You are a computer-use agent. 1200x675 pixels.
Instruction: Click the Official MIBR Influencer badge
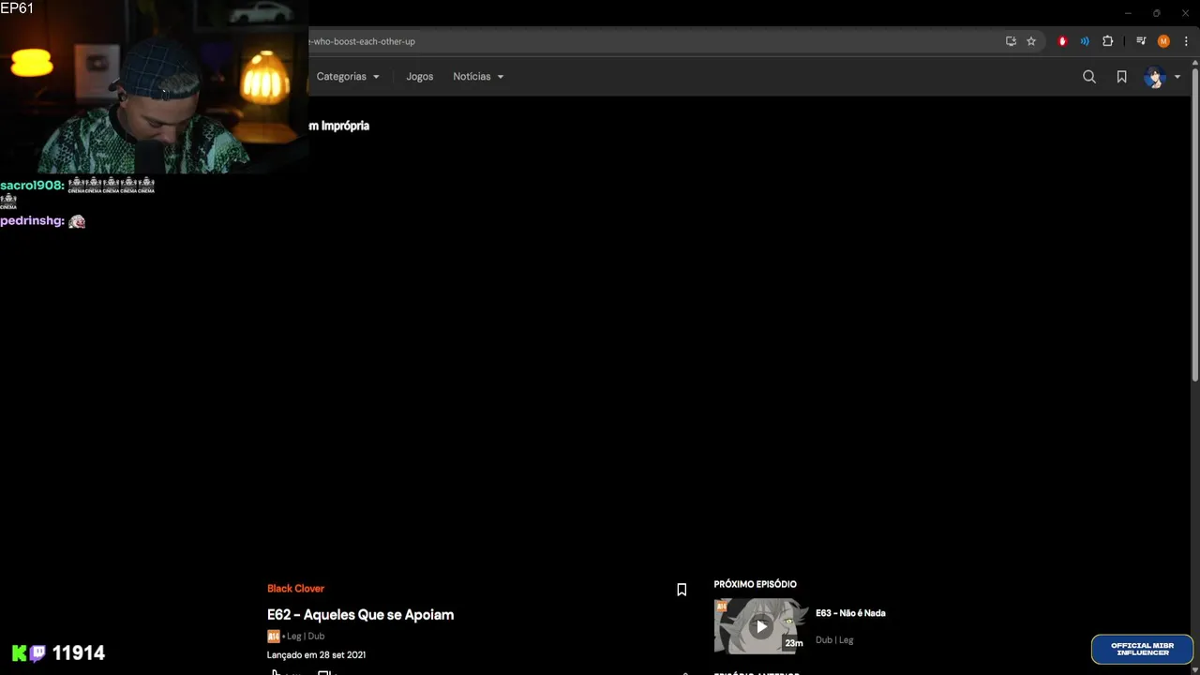click(x=1142, y=649)
